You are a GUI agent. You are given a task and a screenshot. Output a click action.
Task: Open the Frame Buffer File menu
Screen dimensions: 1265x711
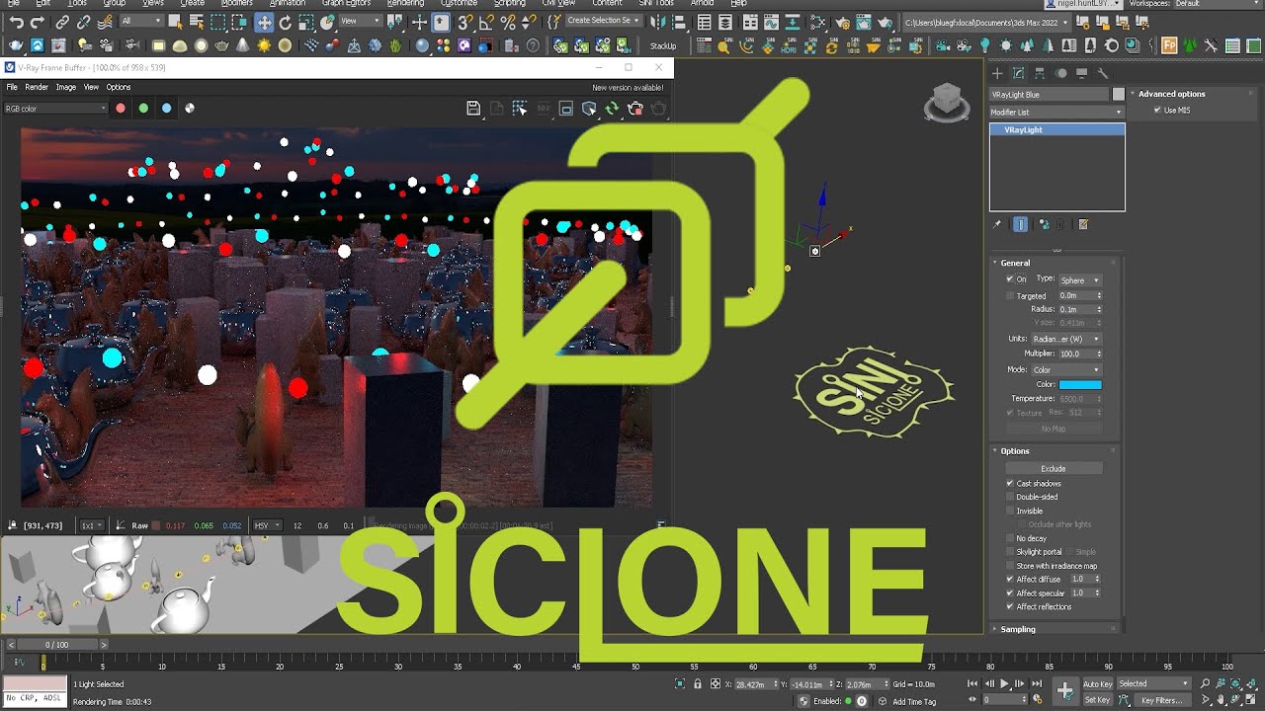coord(12,87)
